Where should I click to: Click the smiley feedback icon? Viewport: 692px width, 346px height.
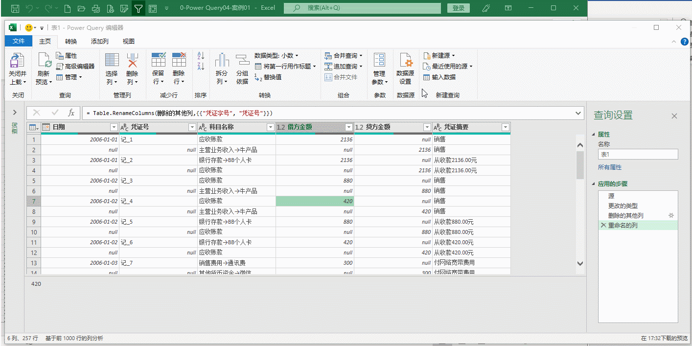[x=29, y=28]
